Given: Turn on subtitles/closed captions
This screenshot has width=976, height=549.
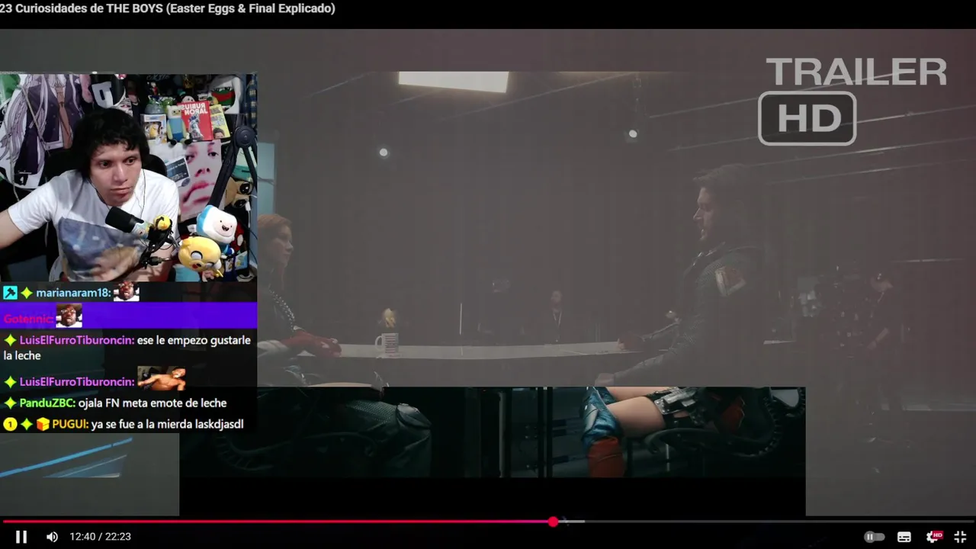Looking at the screenshot, I should pyautogui.click(x=904, y=537).
